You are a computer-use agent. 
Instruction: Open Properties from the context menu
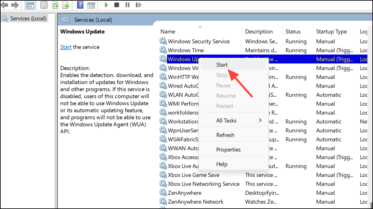[234, 150]
